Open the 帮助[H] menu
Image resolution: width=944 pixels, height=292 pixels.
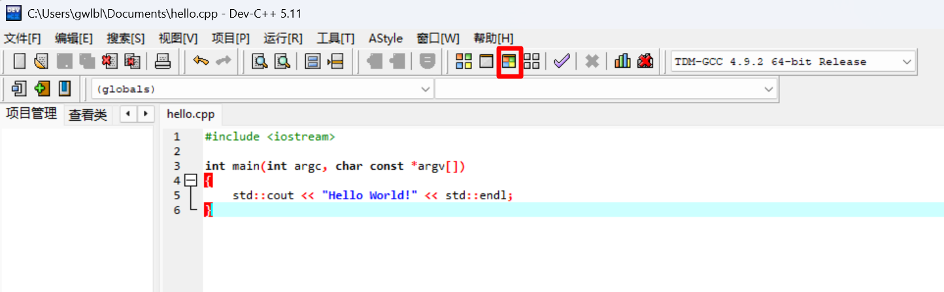[494, 39]
